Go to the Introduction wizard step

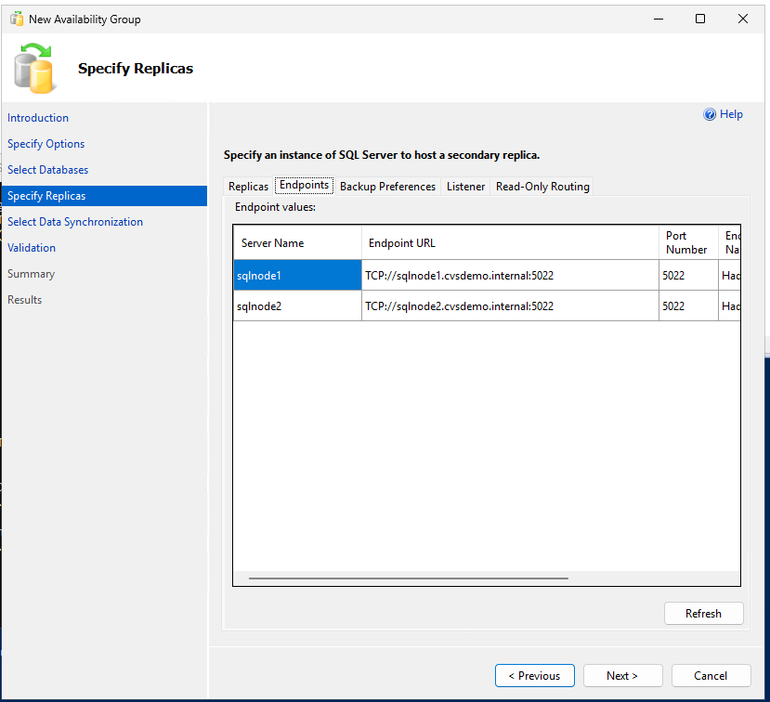(37, 117)
